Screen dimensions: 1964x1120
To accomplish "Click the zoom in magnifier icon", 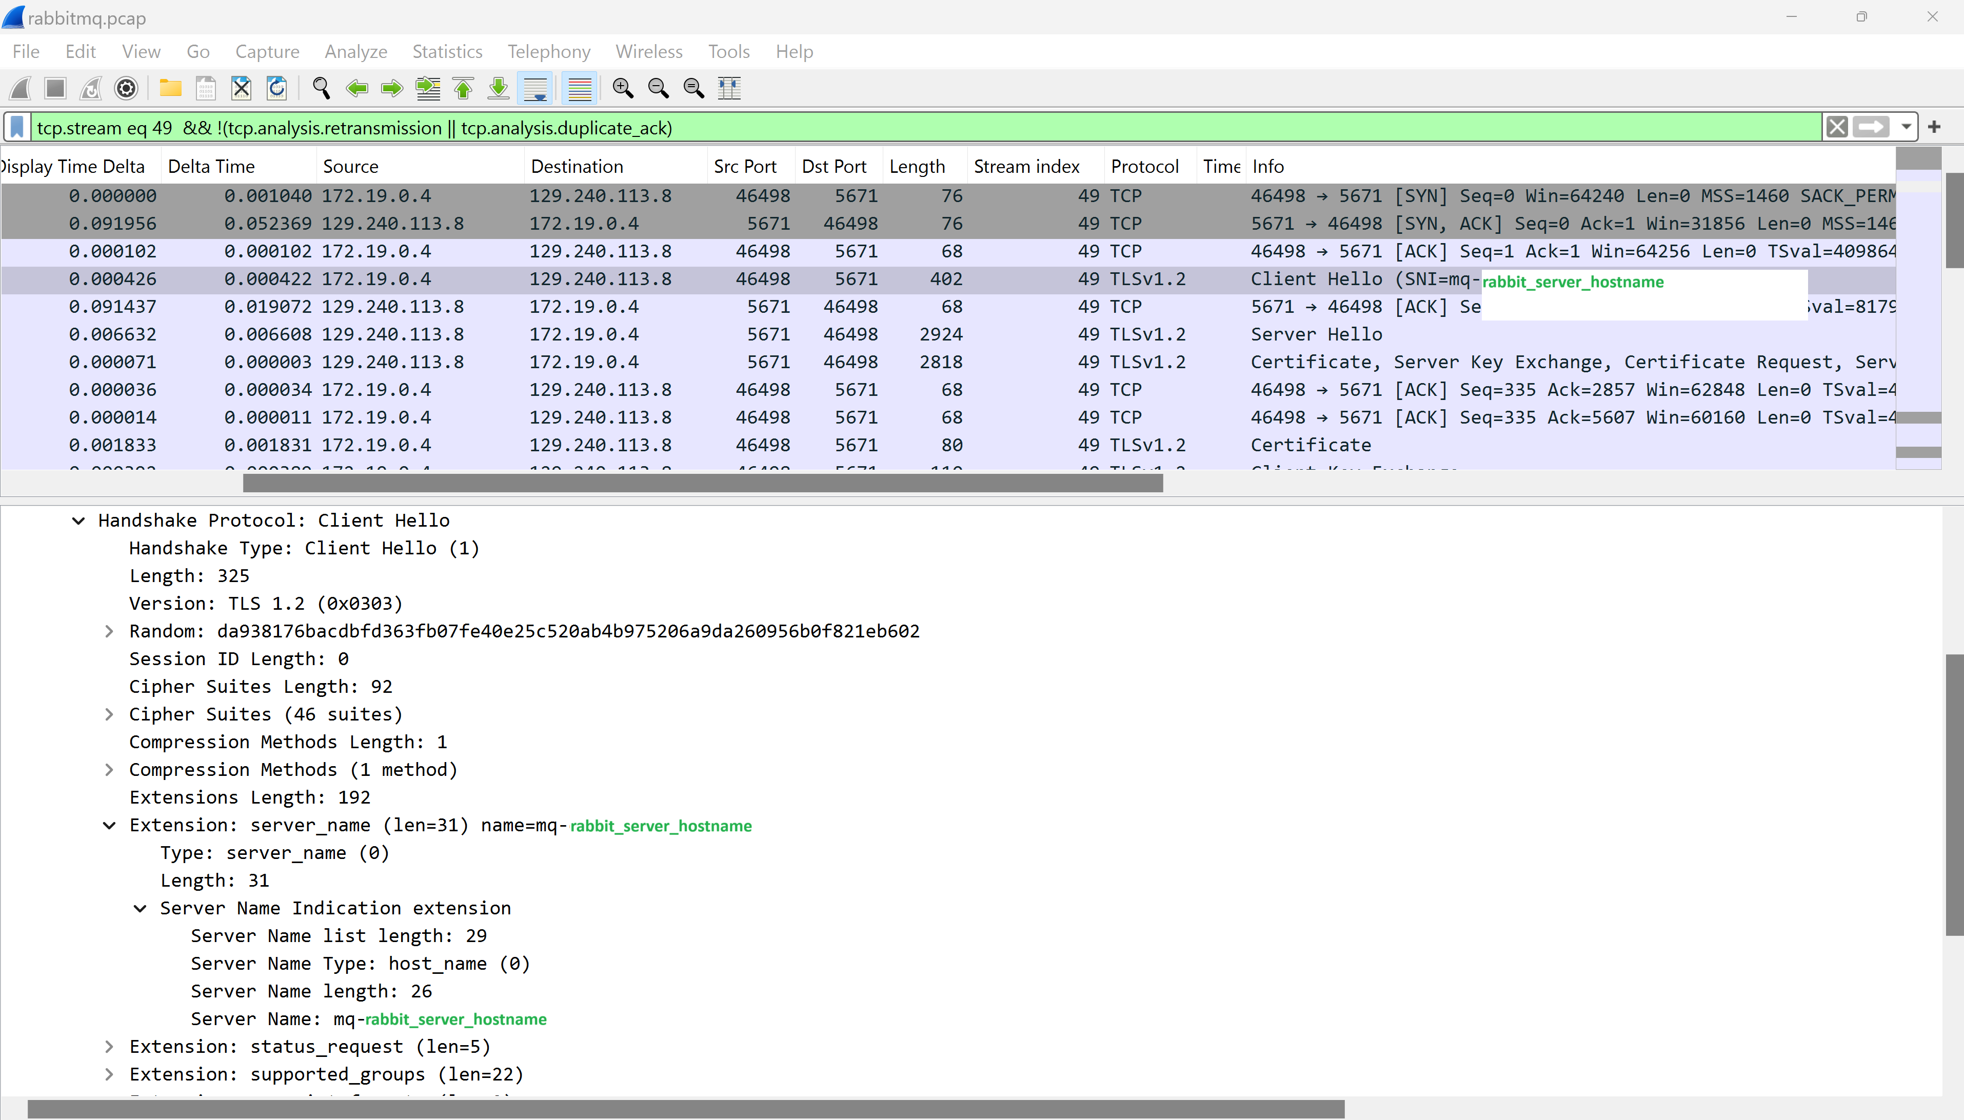I will (622, 88).
